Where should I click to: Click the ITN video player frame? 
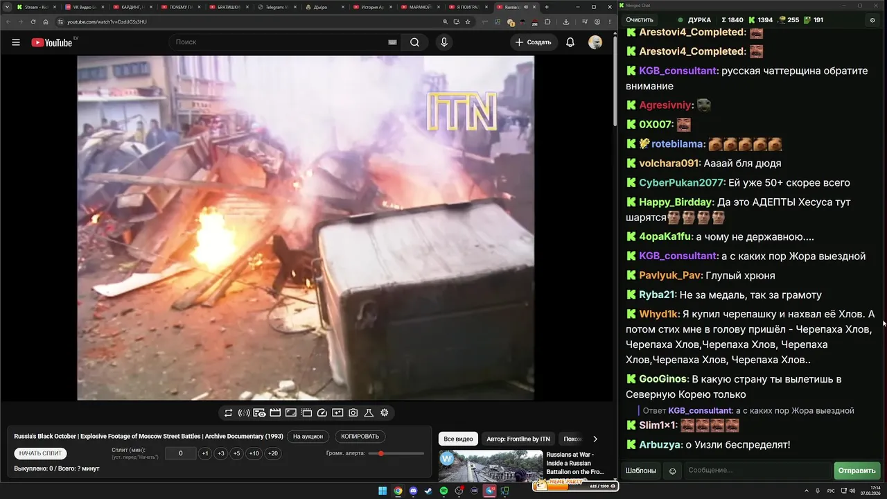(x=306, y=228)
